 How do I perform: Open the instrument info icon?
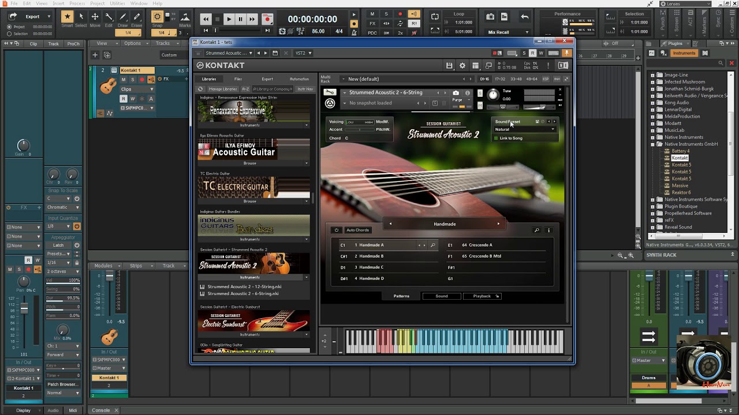(468, 93)
